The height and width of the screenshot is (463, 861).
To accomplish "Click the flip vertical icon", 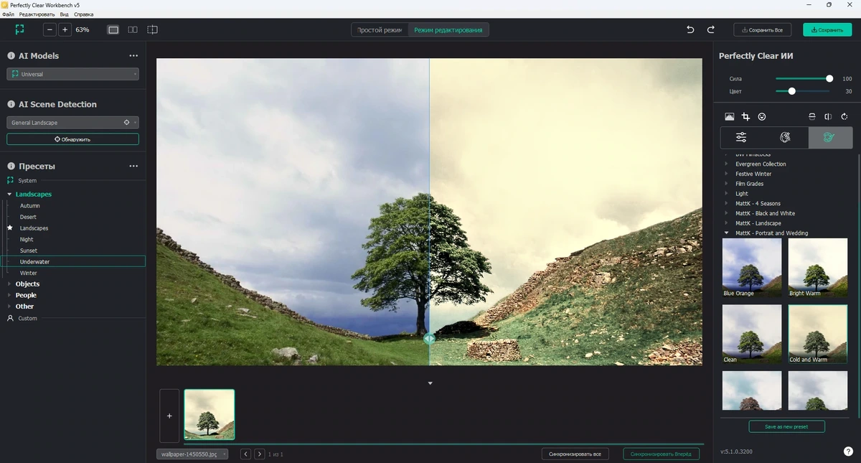I will [812, 116].
